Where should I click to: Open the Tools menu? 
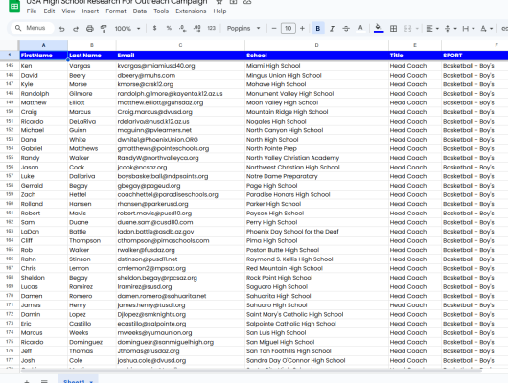pos(161,11)
